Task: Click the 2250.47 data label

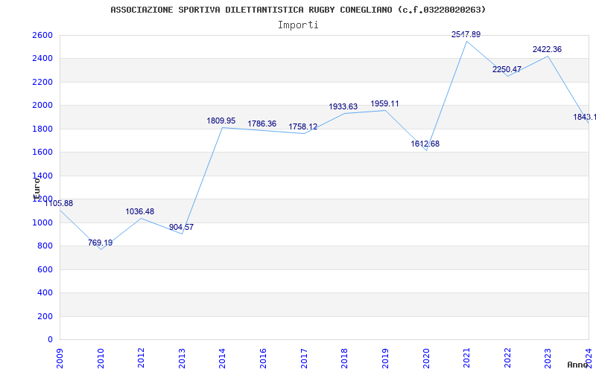Action: coord(507,69)
